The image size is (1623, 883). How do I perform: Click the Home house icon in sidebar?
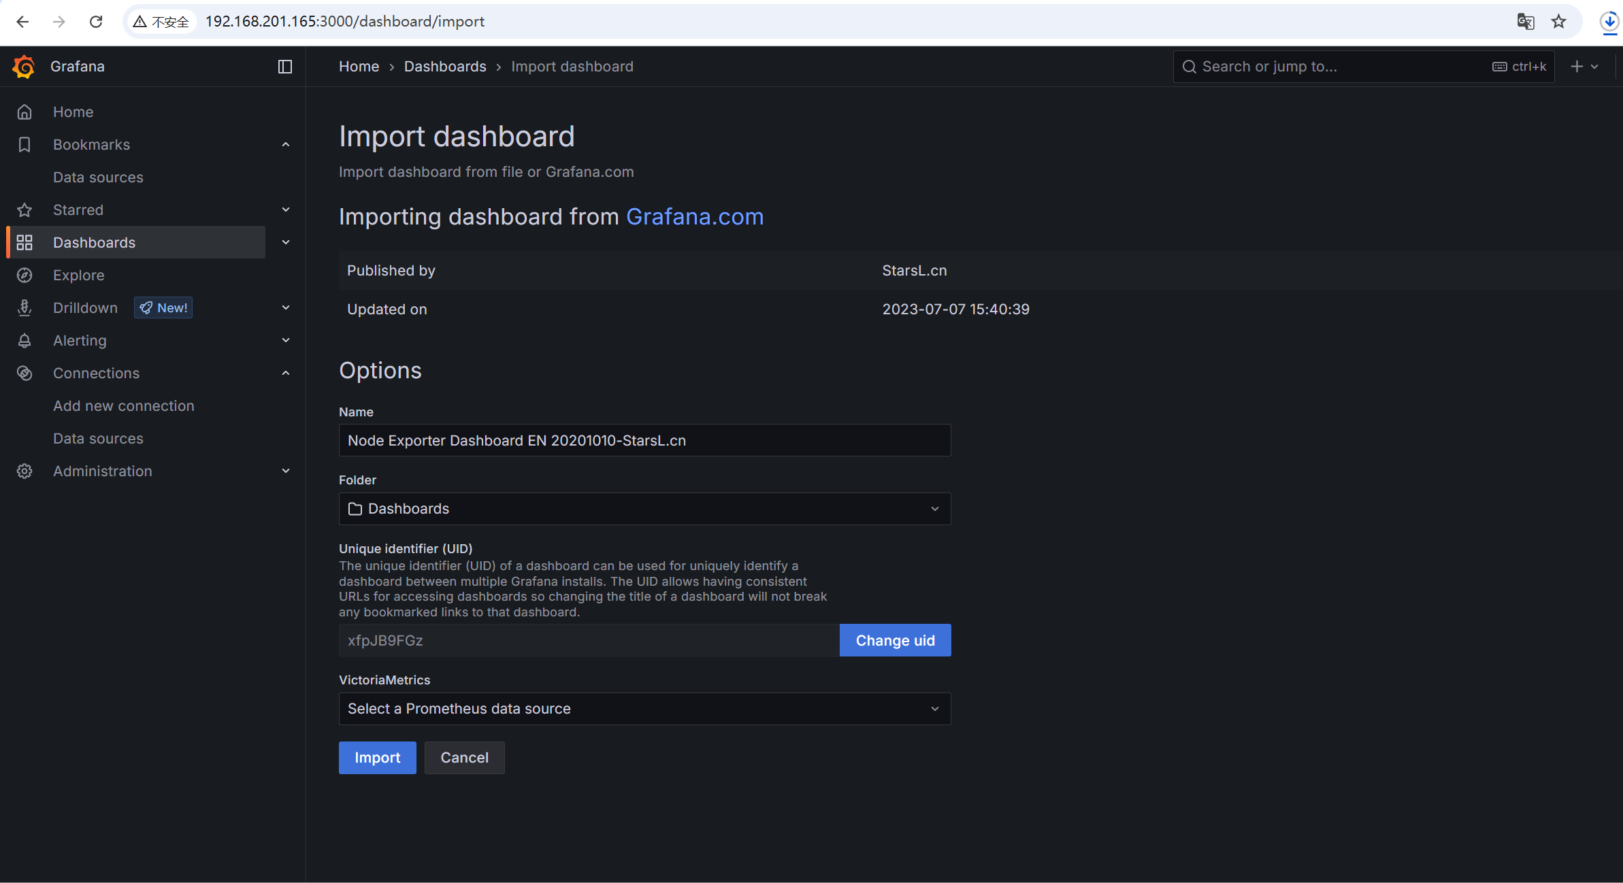[x=24, y=112]
